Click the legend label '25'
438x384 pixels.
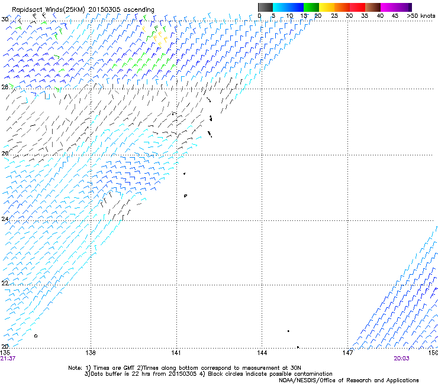(334, 16)
